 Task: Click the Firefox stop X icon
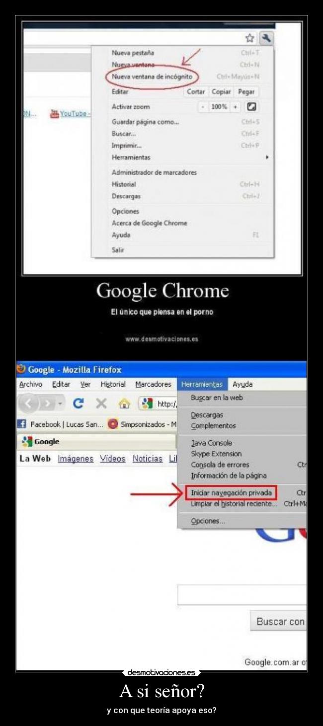click(x=101, y=403)
